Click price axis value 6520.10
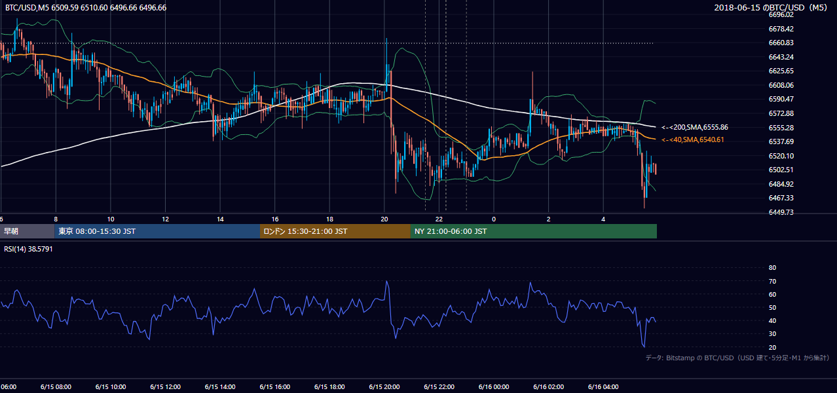 [781, 156]
